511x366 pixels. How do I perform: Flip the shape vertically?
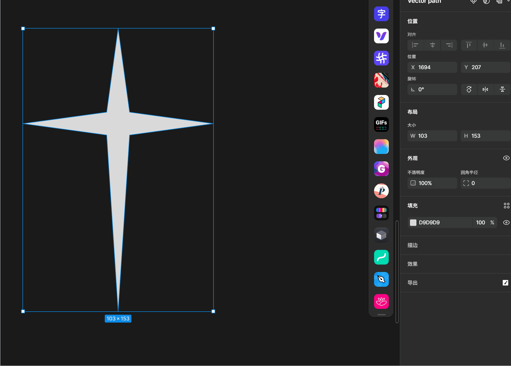[x=502, y=89]
